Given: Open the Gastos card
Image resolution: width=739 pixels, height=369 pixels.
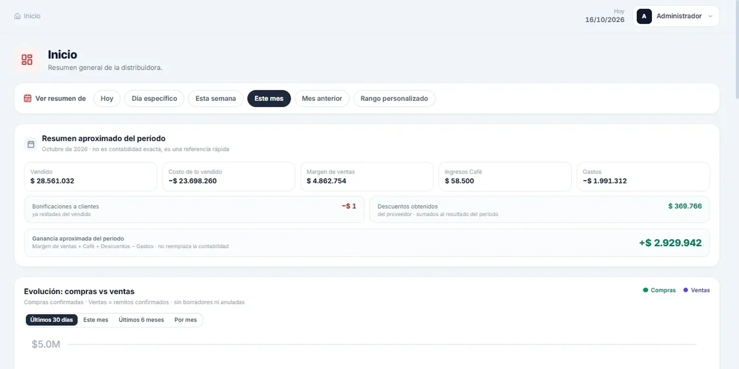Looking at the screenshot, I should 643,177.
